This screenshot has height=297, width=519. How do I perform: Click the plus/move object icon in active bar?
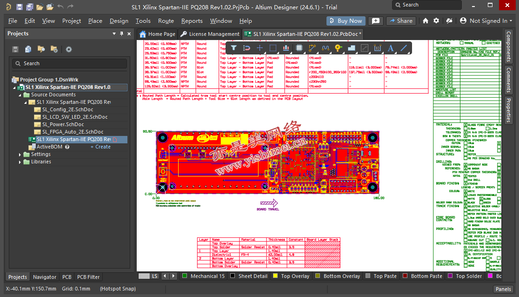(260, 48)
